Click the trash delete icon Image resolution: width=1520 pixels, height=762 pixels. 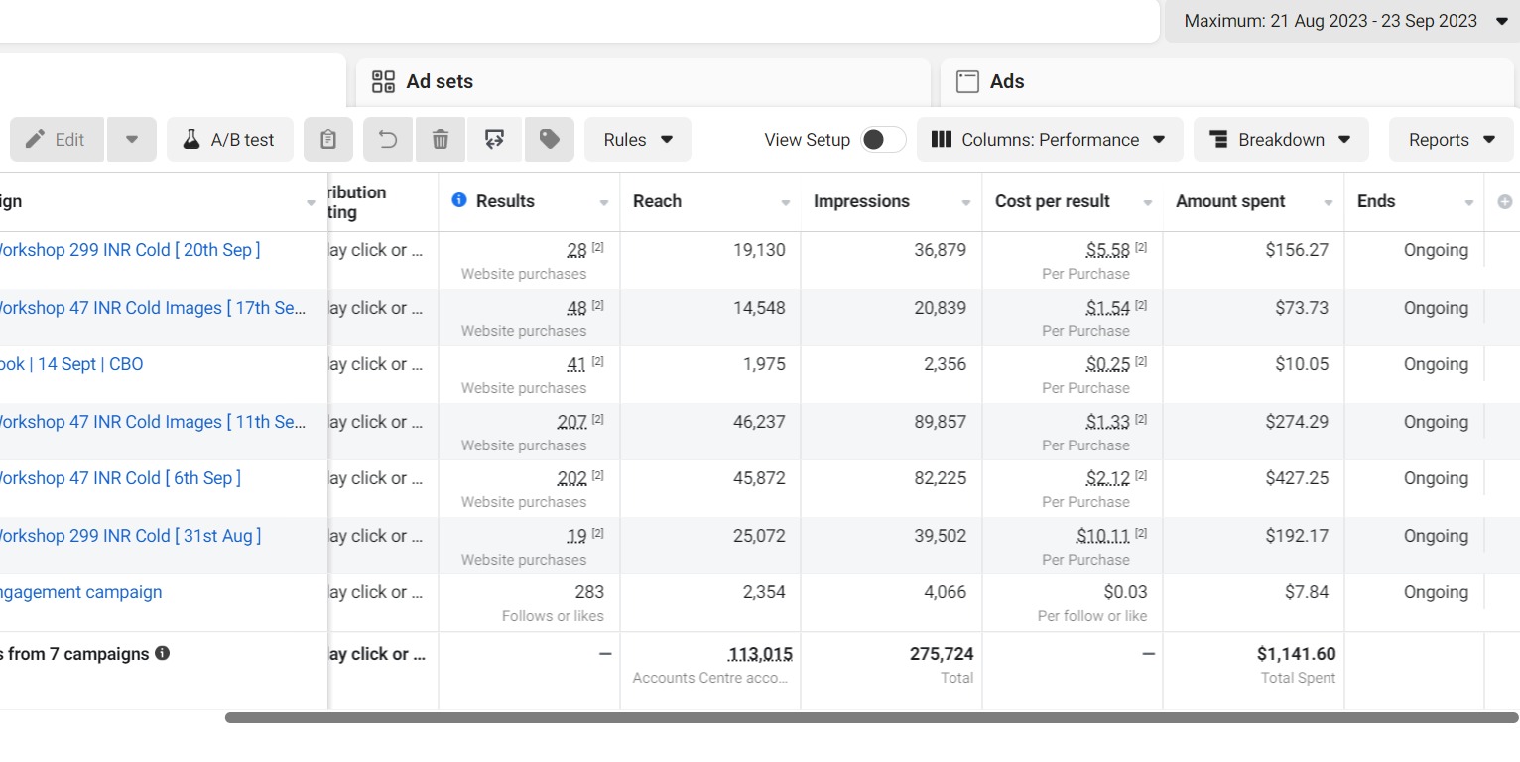(442, 140)
